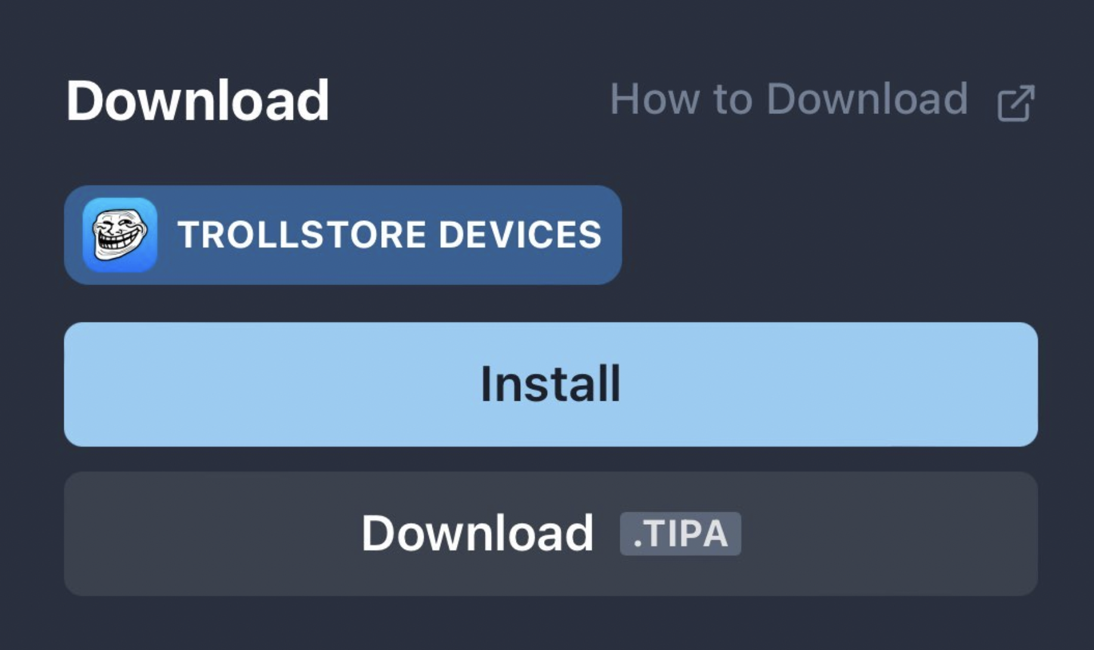Click the Download .TIPA button

tap(551, 533)
